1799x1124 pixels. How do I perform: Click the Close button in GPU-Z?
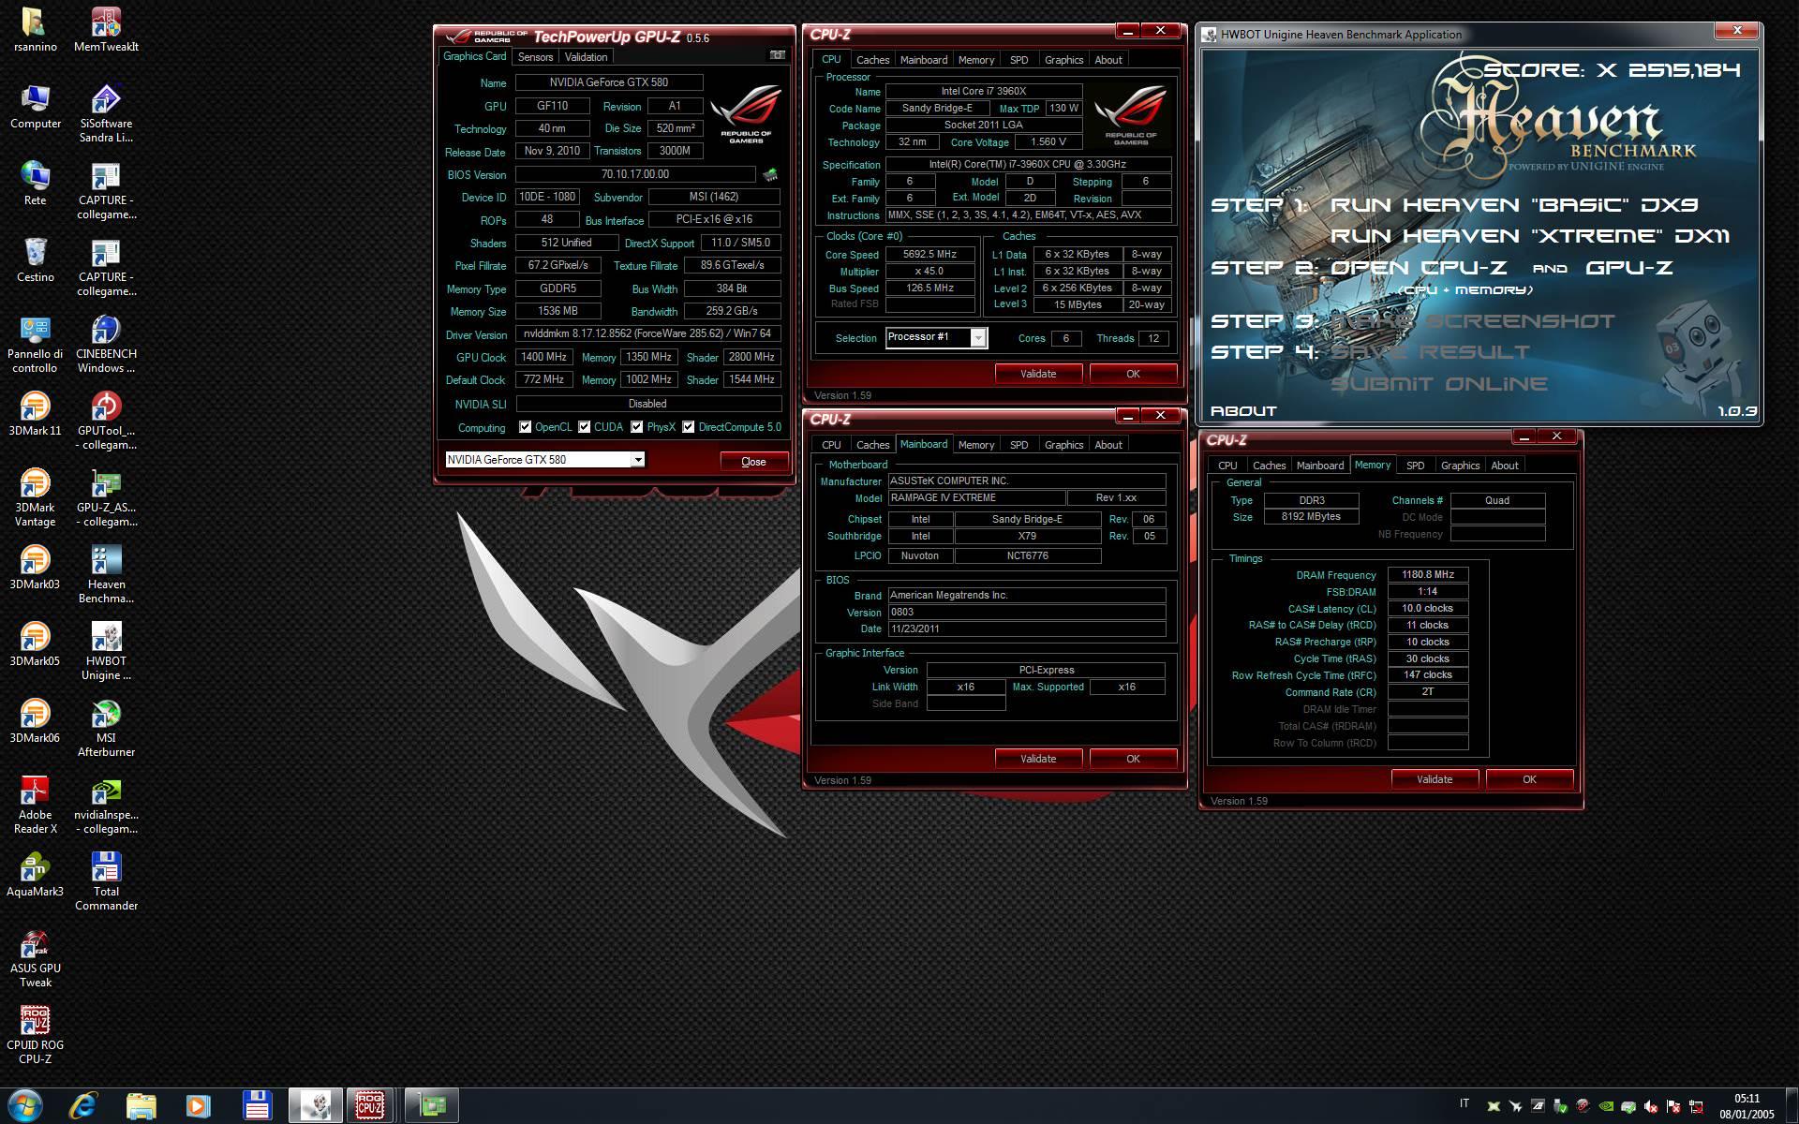[x=753, y=462]
